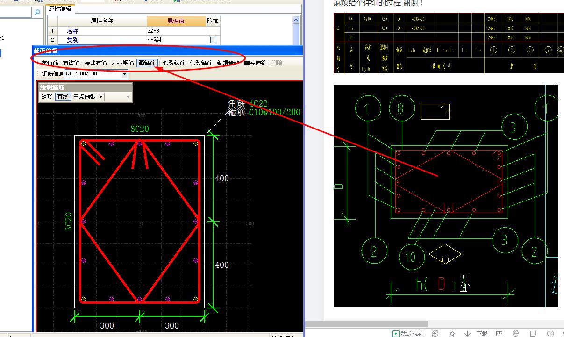Switch to IE mode icon in browser
Screen dimensions: 564x337
[515, 333]
